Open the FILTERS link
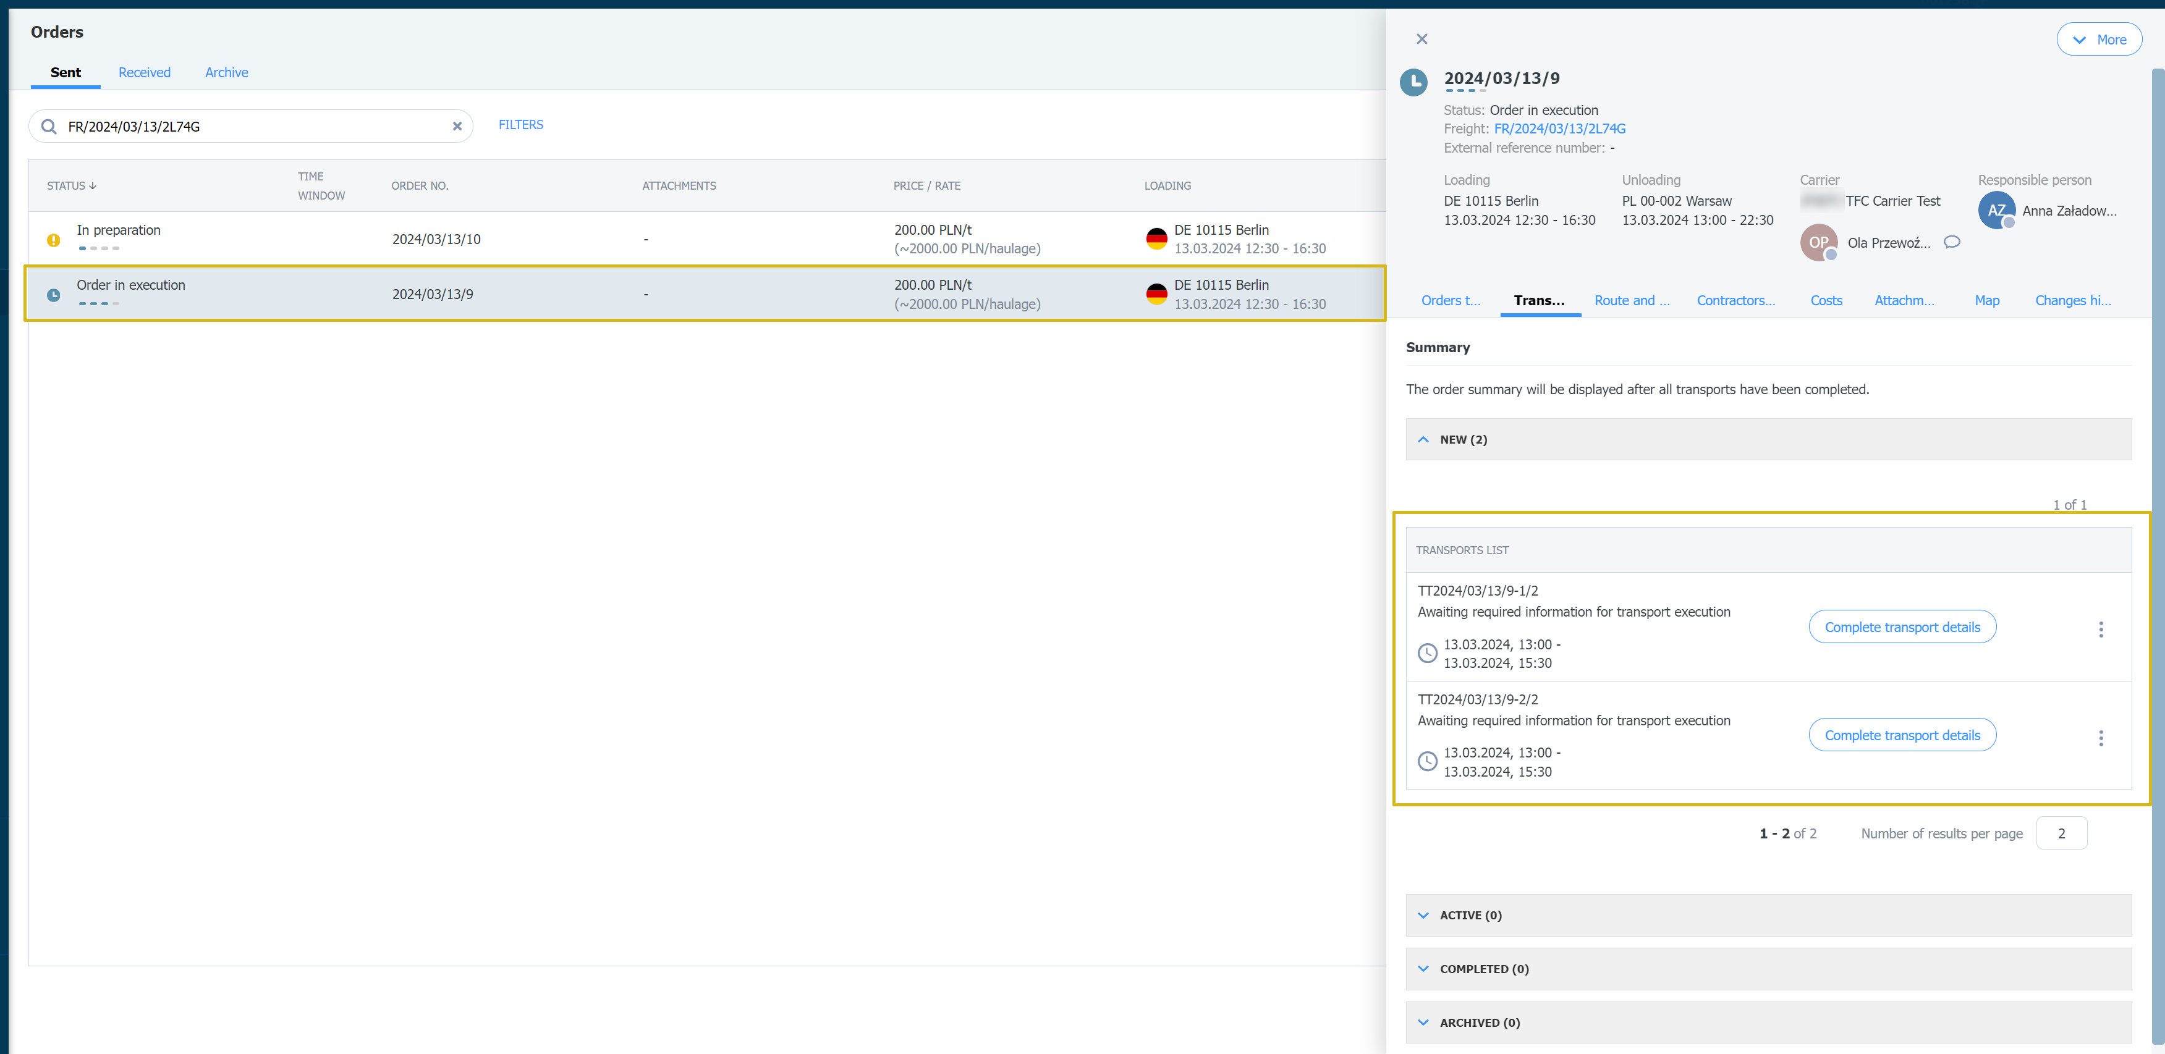 [x=520, y=125]
